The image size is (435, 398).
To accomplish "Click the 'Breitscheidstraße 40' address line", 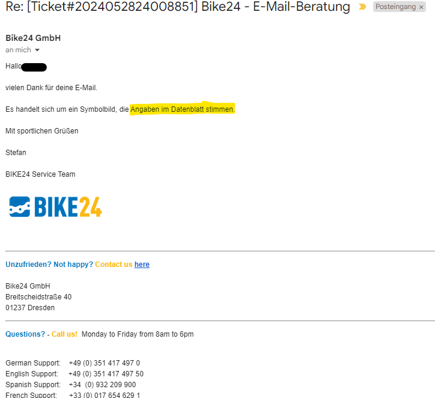I will [38, 297].
